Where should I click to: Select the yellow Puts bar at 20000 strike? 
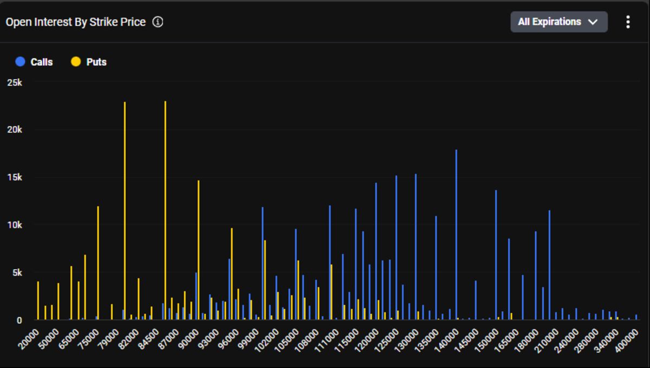coord(38,300)
